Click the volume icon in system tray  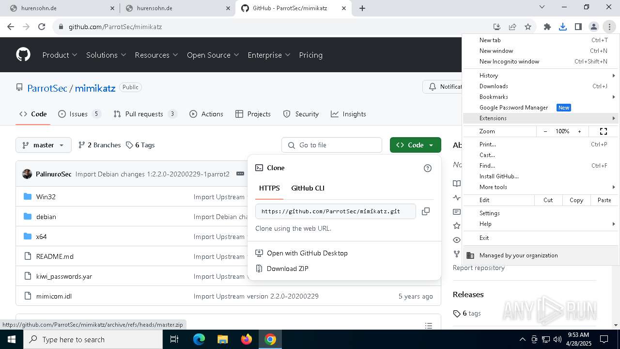coord(558,339)
